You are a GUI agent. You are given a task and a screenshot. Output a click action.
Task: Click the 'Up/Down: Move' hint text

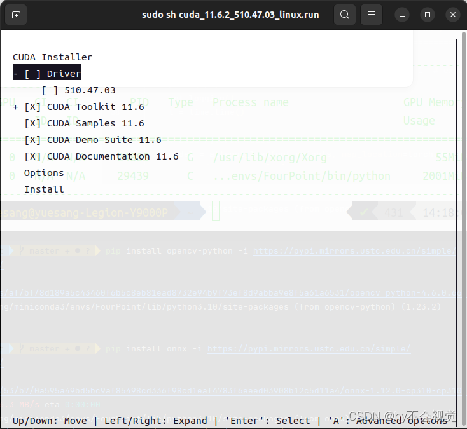(50, 421)
